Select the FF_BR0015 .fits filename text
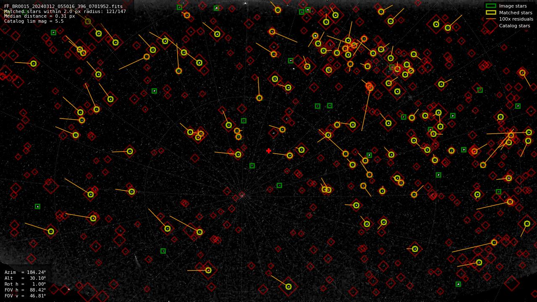 point(63,7)
